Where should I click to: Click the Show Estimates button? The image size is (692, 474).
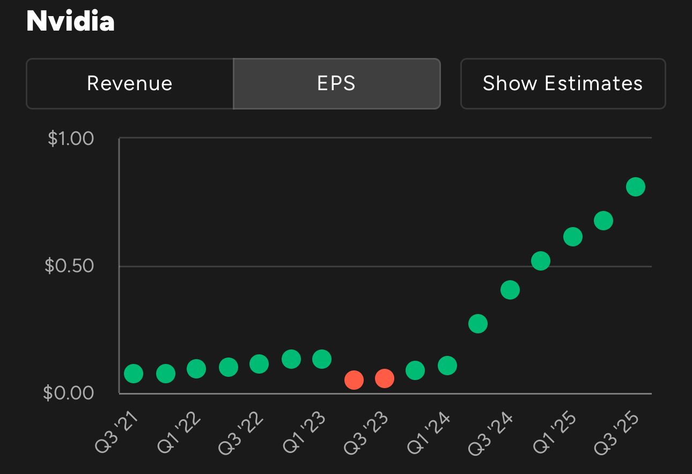pyautogui.click(x=563, y=84)
